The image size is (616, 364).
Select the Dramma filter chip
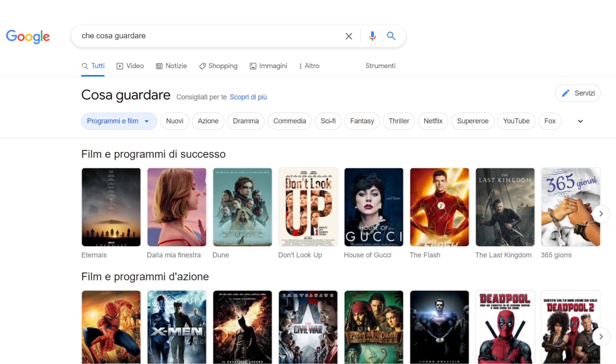(246, 121)
